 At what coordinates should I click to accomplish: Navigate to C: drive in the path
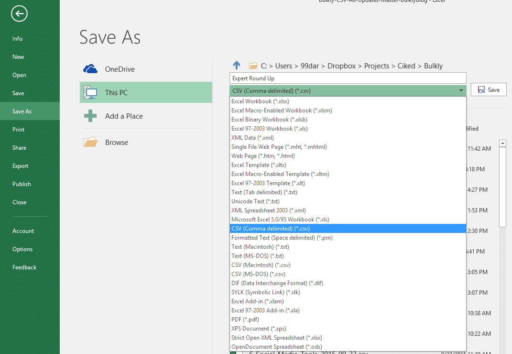pyautogui.click(x=264, y=66)
